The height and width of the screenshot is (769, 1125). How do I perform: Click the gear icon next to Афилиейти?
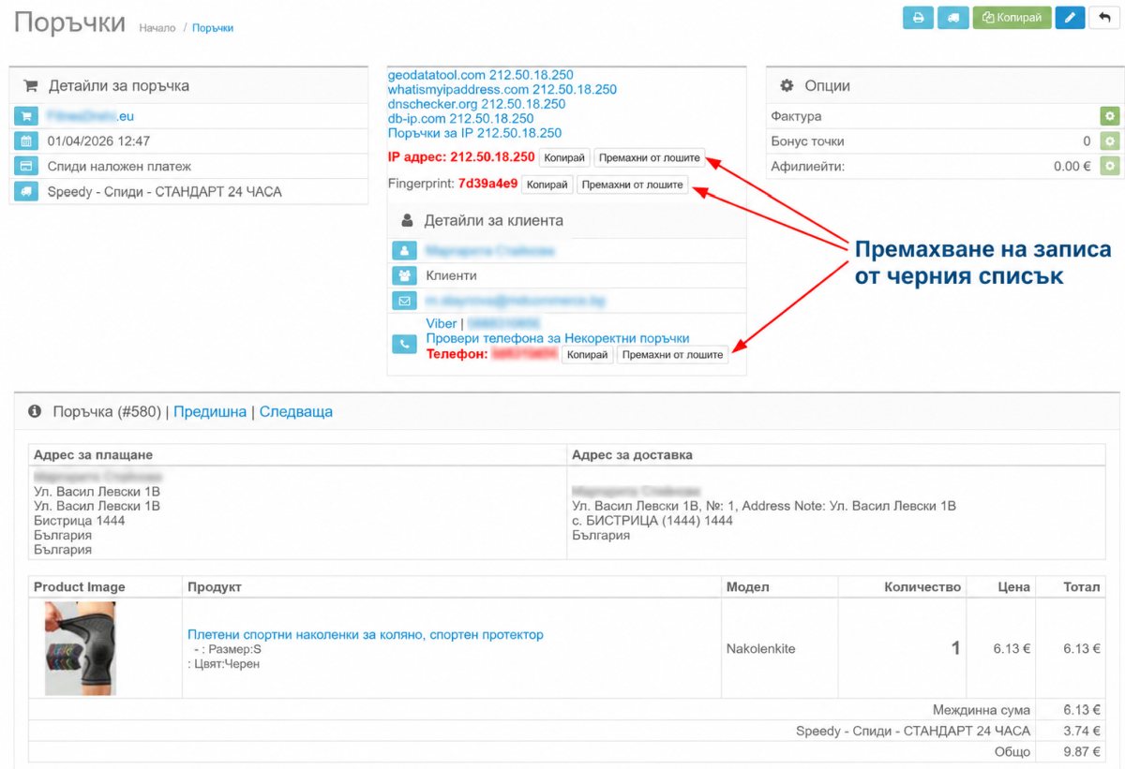click(1110, 166)
